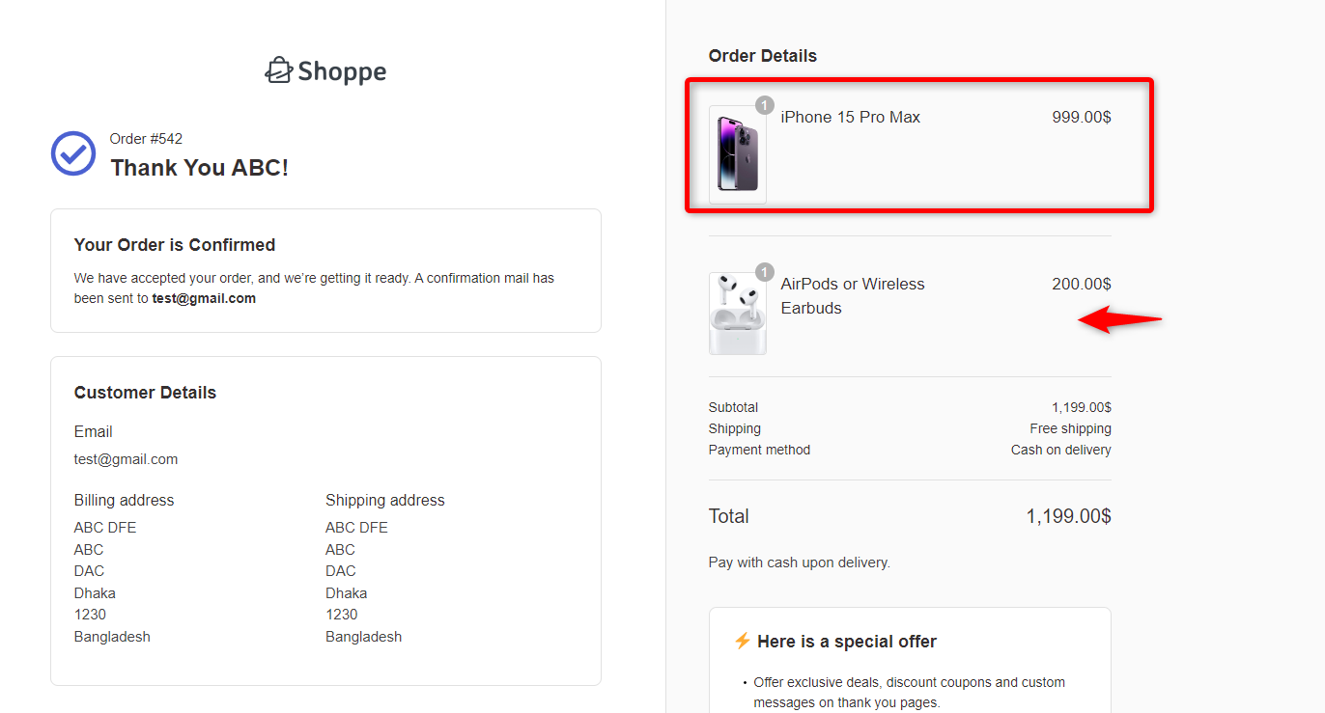Image resolution: width=1325 pixels, height=713 pixels.
Task: Click the Email label under Customer Details
Action: (94, 431)
